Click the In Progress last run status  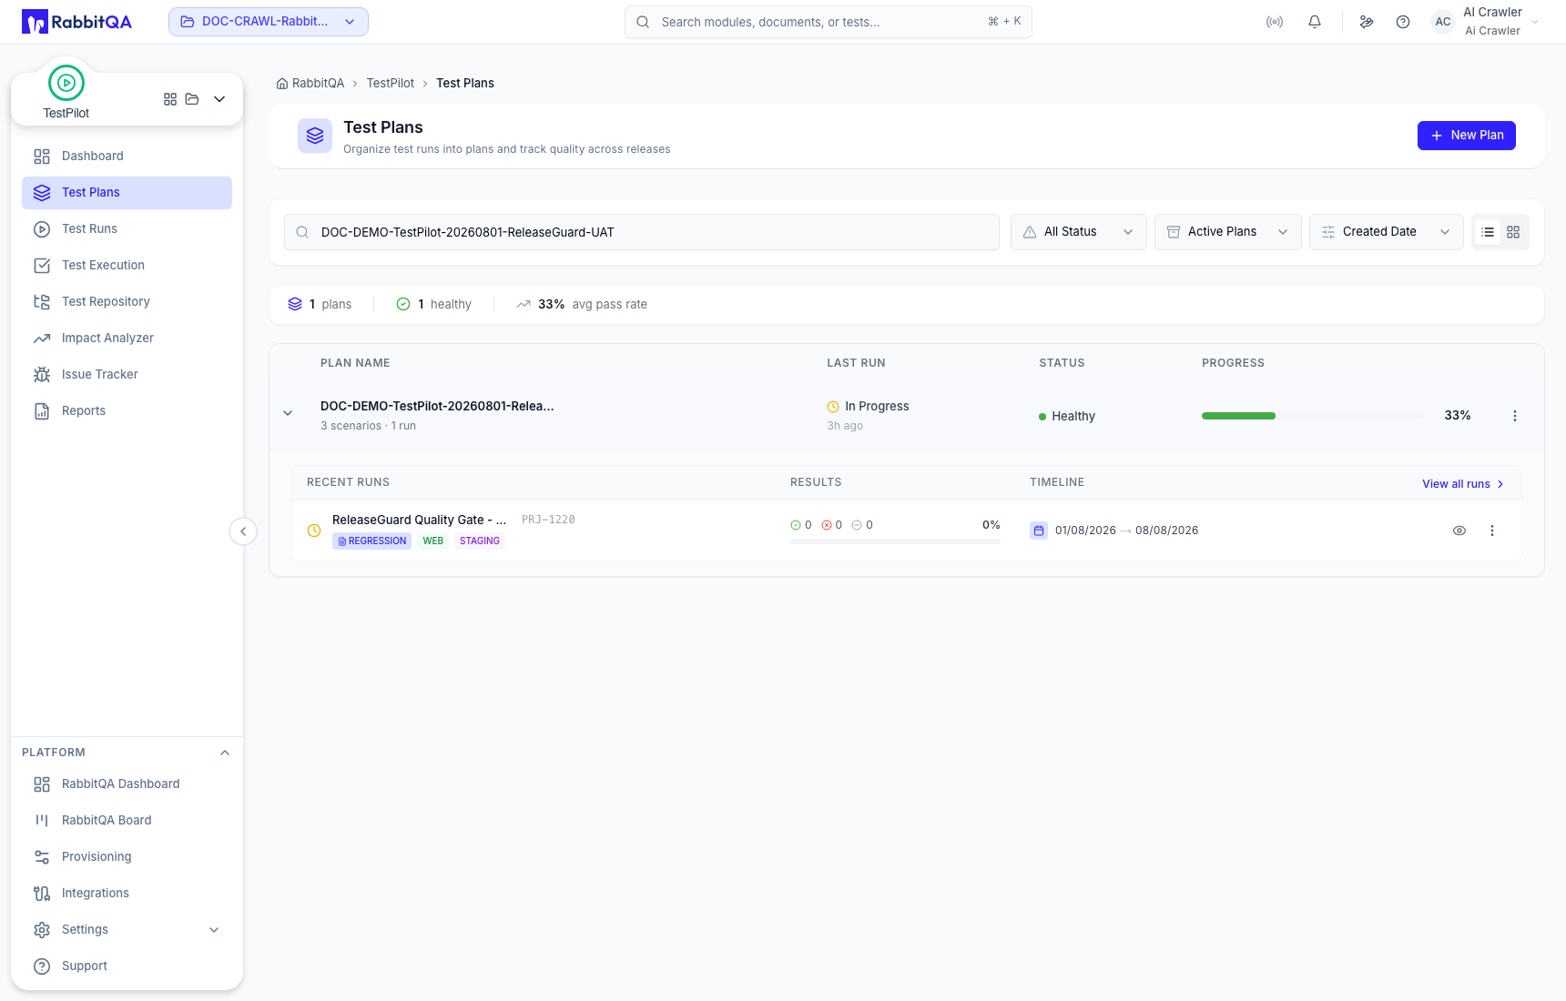868,407
